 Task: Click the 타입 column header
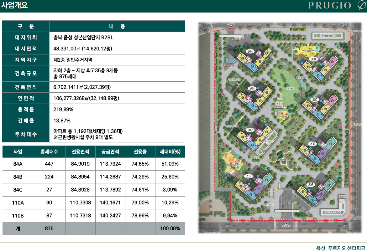(18, 152)
